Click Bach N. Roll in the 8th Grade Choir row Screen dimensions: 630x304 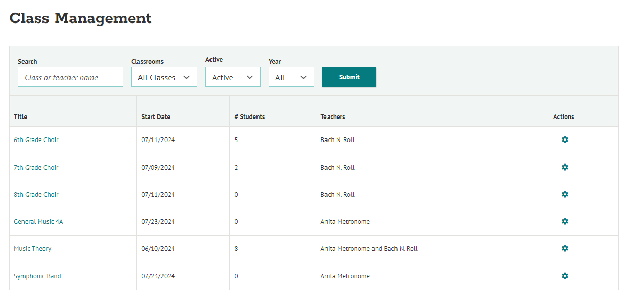click(337, 195)
